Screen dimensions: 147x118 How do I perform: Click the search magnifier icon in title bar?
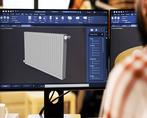[x=78, y=12]
